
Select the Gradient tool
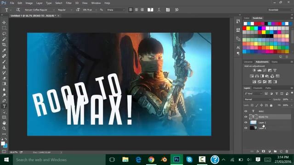pyautogui.click(x=4, y=84)
